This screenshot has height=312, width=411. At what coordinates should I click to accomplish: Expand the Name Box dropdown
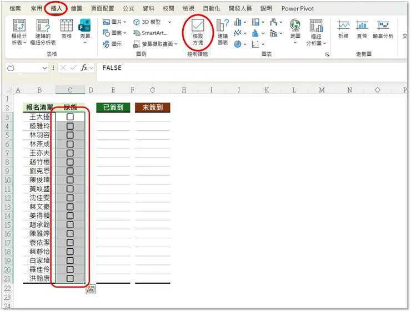tap(44, 68)
